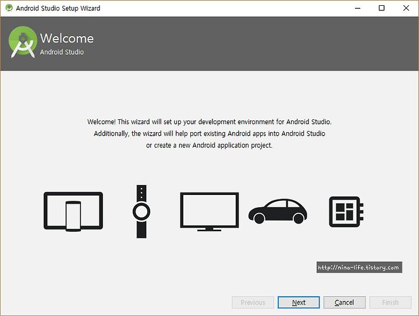Image resolution: width=419 pixels, height=316 pixels.
Task: Click the disabled Previous button
Action: [253, 303]
